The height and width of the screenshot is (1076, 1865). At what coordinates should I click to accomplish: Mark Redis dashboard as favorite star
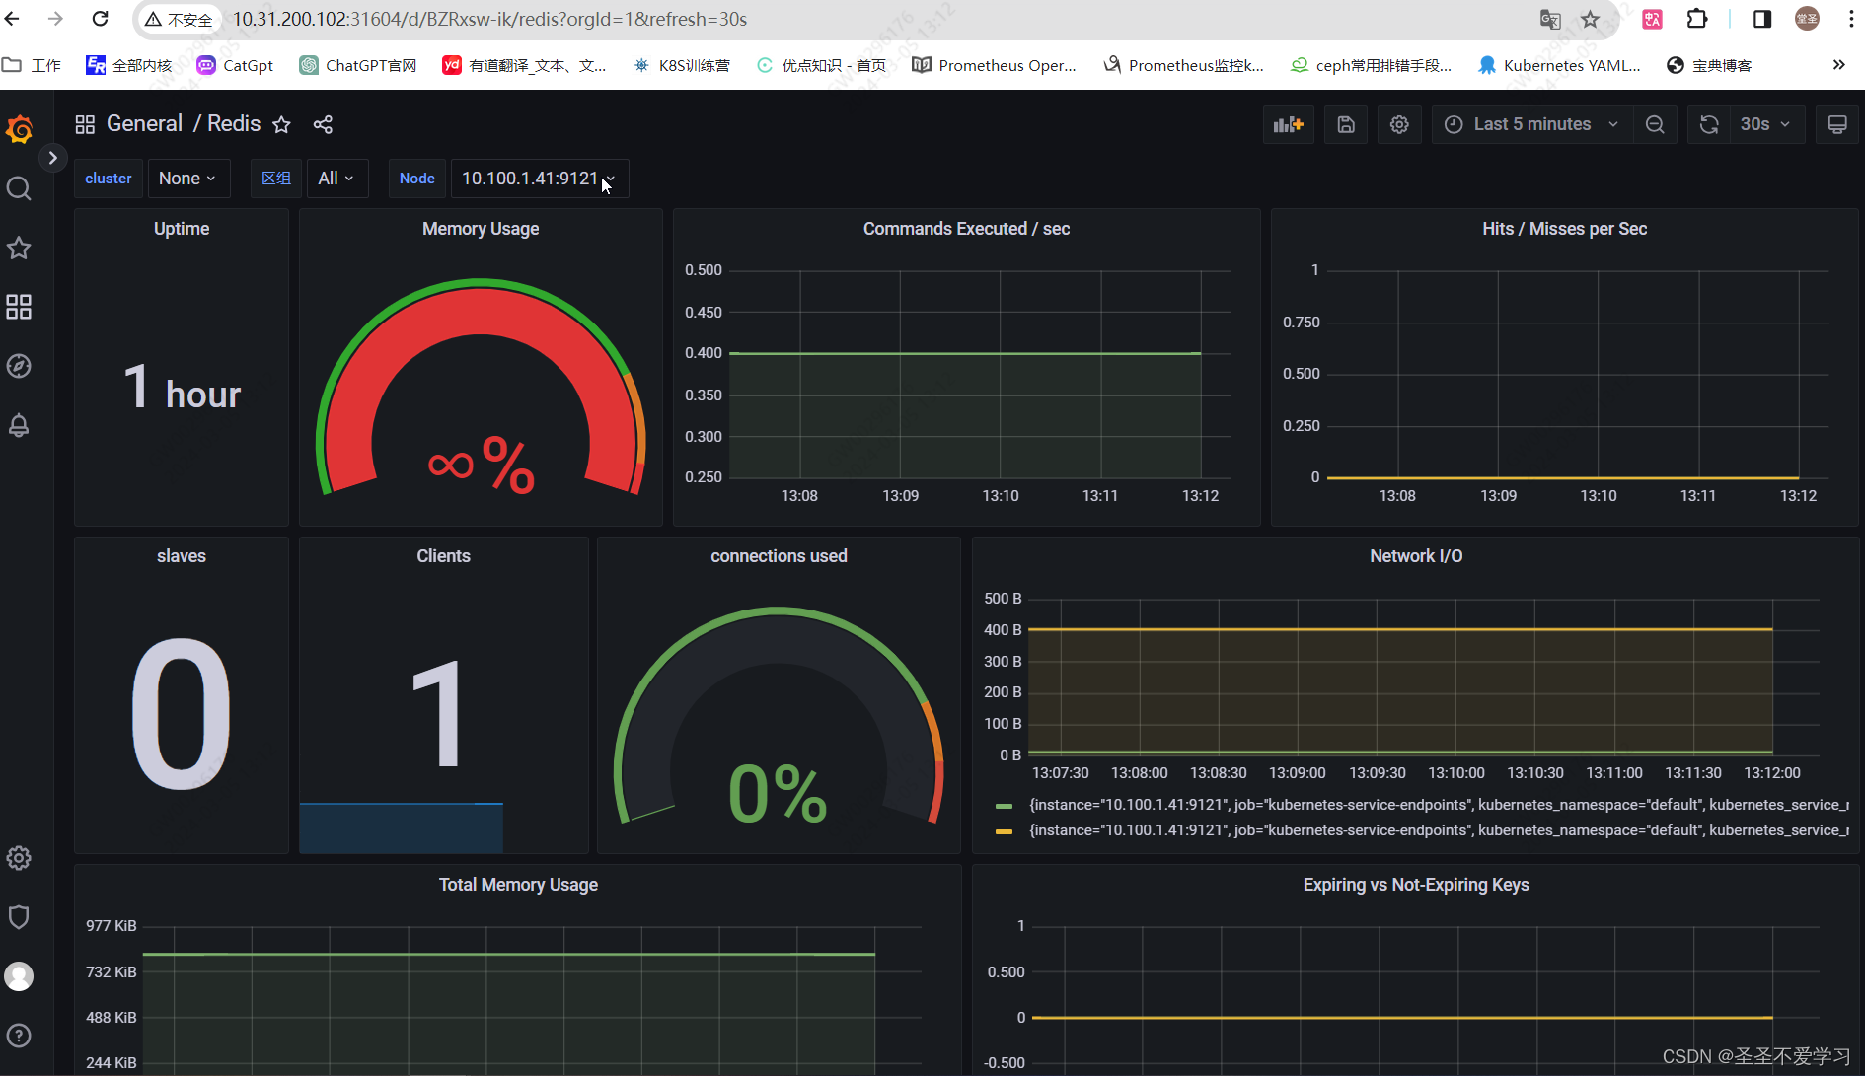(282, 124)
